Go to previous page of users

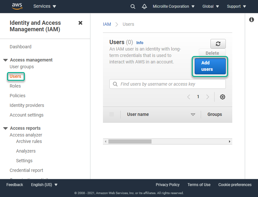click(x=189, y=97)
